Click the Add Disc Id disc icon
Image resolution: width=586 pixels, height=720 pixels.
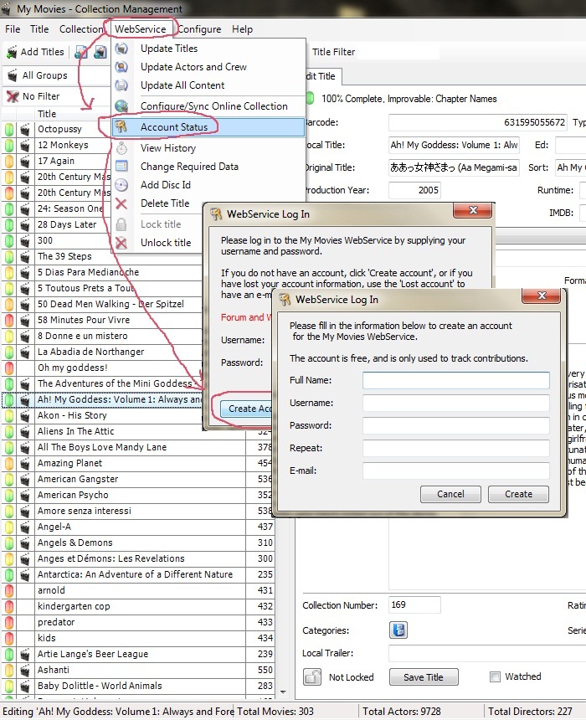pyautogui.click(x=122, y=185)
